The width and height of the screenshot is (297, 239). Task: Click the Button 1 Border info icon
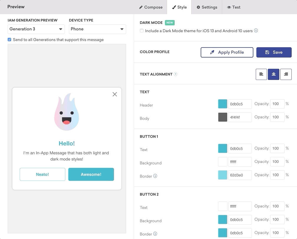155,176
